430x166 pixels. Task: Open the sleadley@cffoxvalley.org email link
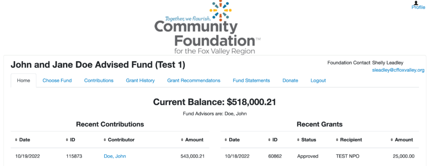click(x=398, y=70)
